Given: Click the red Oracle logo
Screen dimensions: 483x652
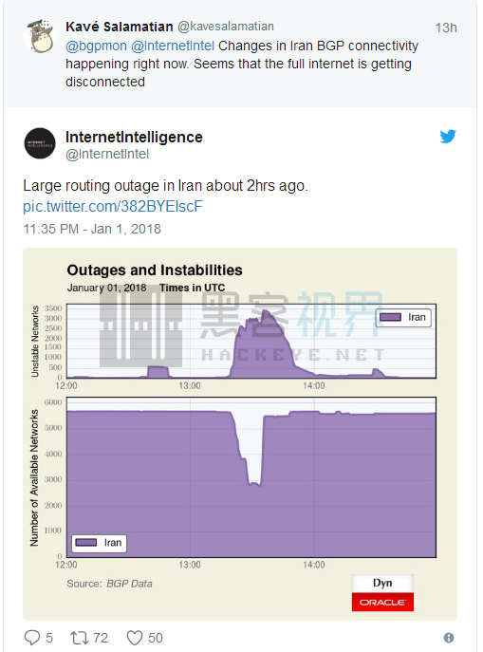Looking at the screenshot, I should click(x=382, y=602).
